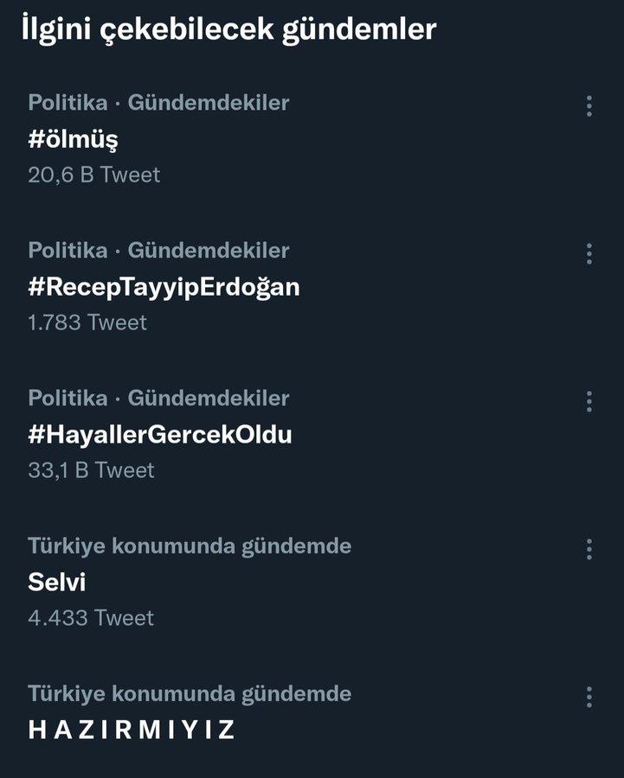Select the Politika · Gündemdekiler label above #RecepTayyipErdoğan

[158, 251]
